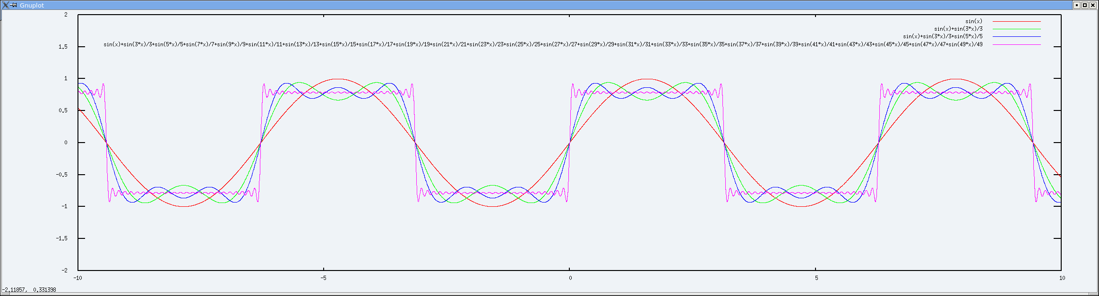
Task: Click the magenta line sample in the legend
Action: 1016,44
